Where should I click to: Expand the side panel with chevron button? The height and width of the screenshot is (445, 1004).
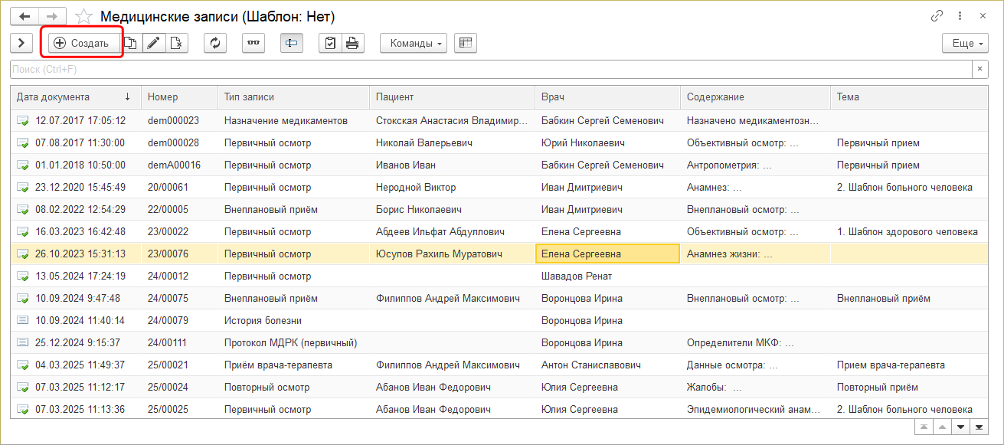point(21,44)
